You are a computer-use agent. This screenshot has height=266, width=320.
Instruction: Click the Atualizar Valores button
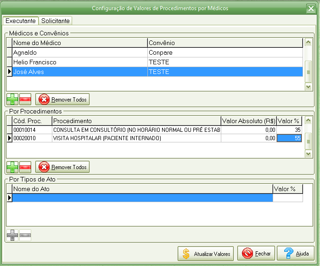coord(206,254)
